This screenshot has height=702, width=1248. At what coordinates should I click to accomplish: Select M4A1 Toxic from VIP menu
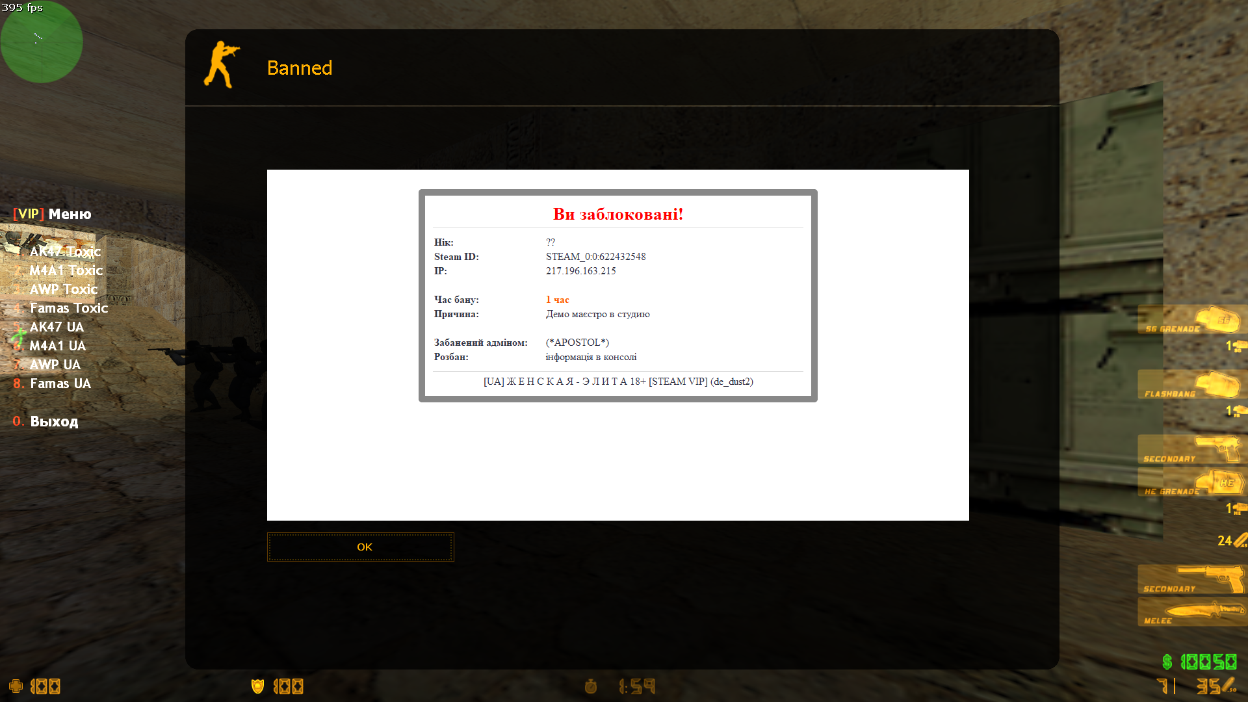tap(66, 270)
